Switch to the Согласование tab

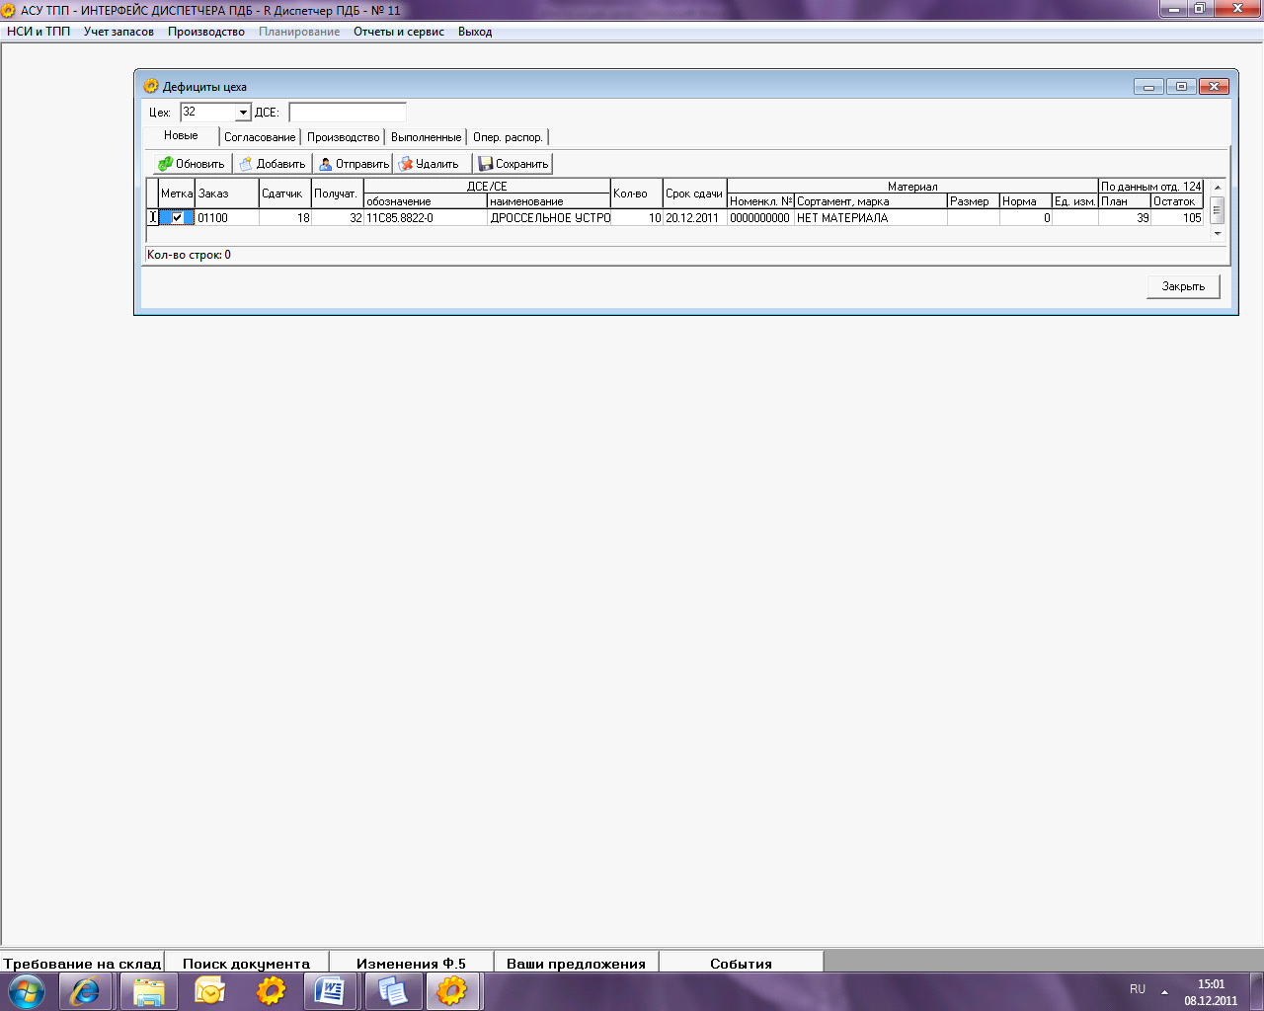[x=260, y=137]
